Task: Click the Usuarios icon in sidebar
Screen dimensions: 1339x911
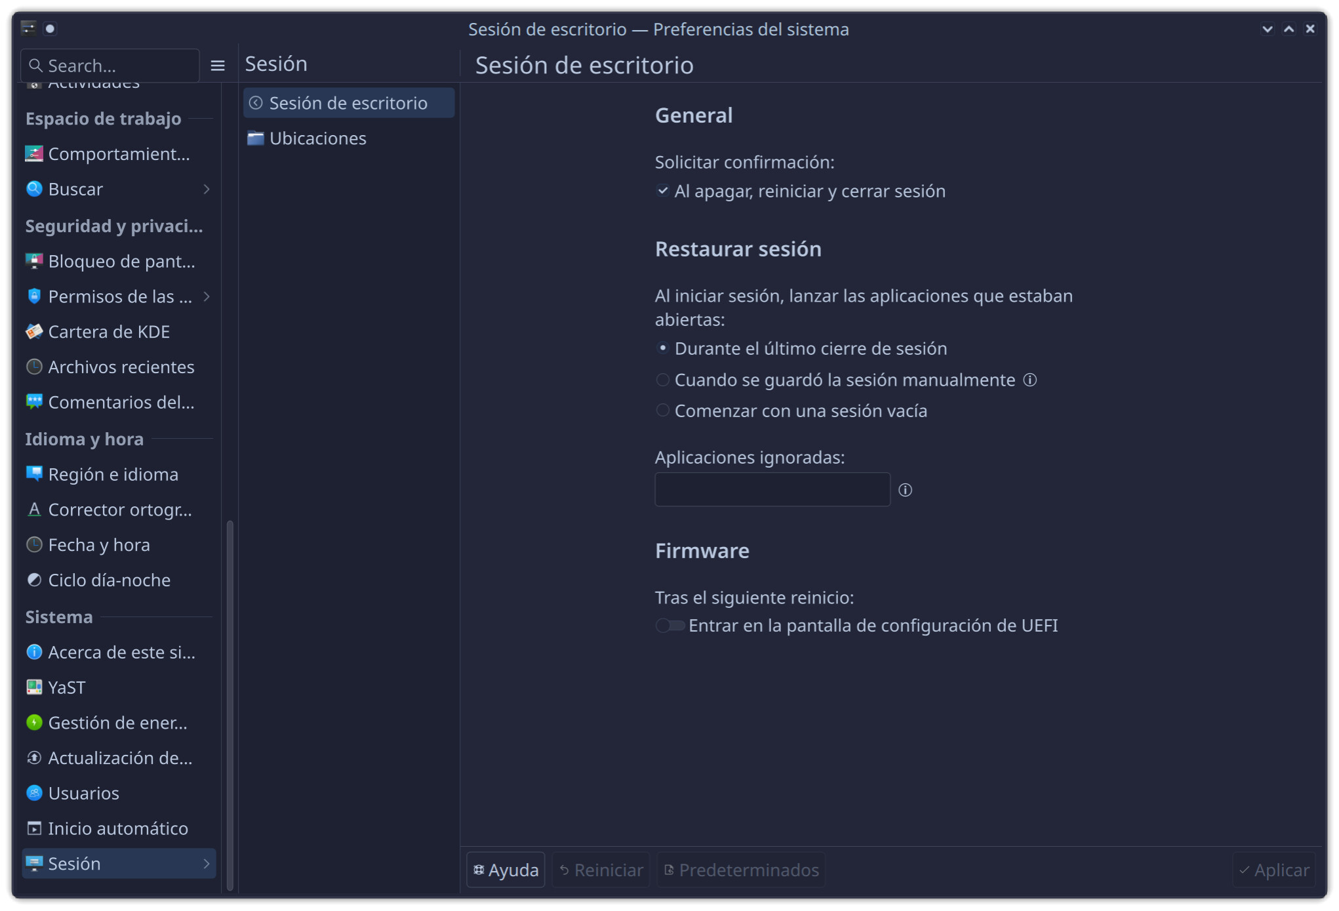Action: [x=34, y=793]
